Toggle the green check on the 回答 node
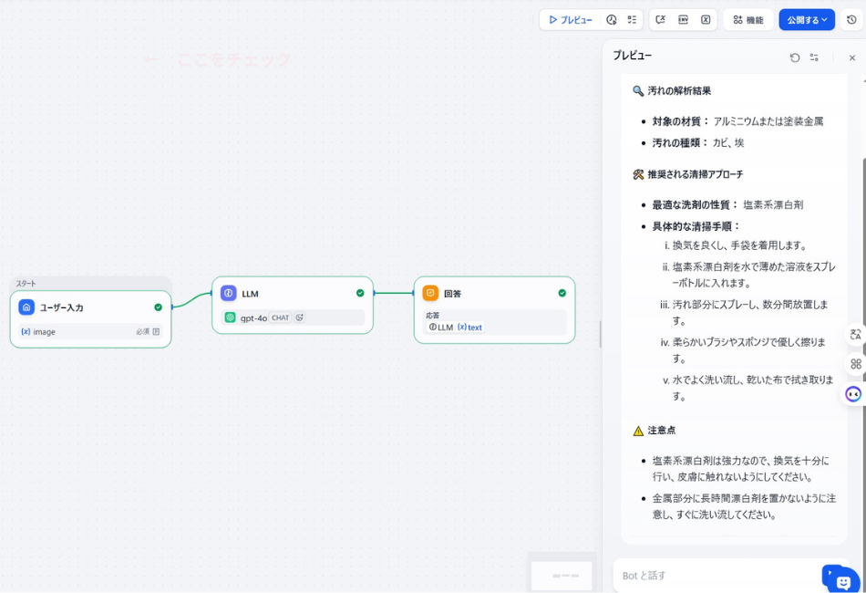This screenshot has width=866, height=593. pos(562,293)
